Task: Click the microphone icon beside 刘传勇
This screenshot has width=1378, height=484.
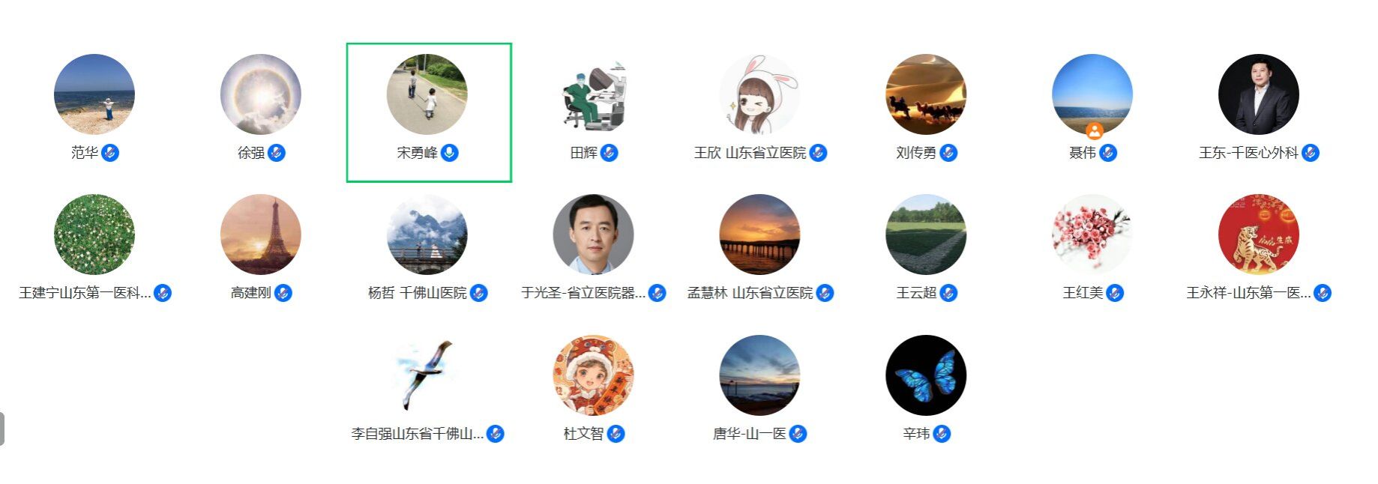Action: point(948,153)
